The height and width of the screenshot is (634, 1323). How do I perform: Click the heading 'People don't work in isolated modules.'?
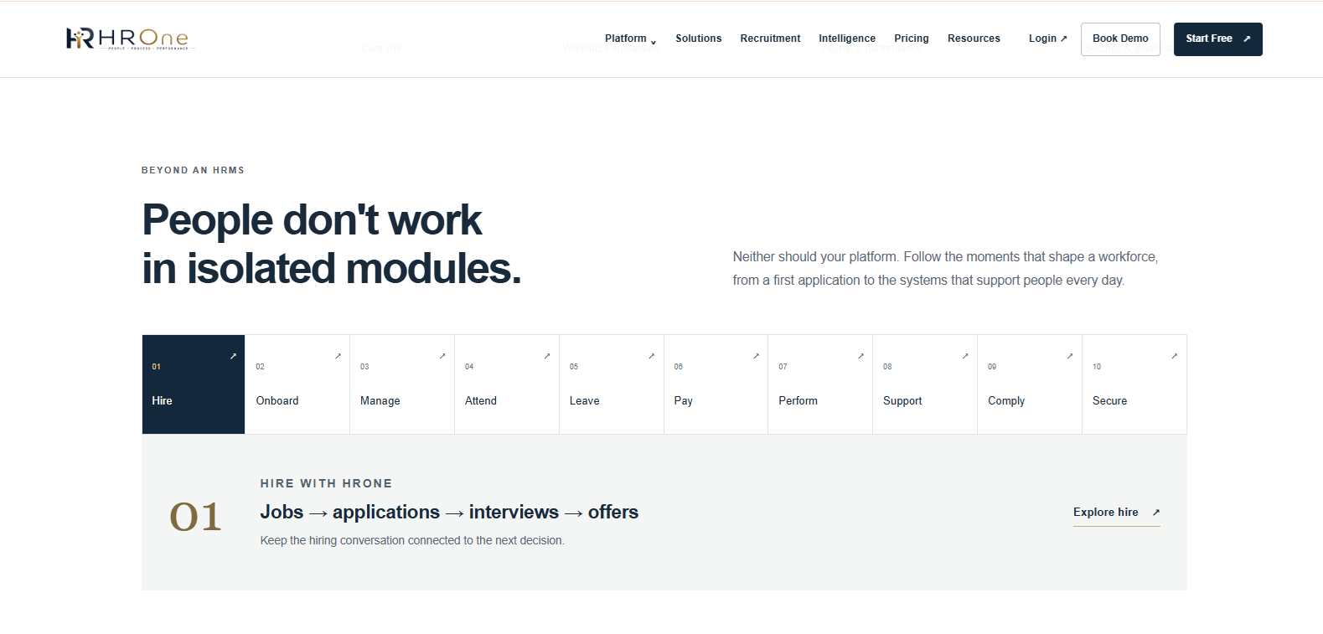pos(332,245)
